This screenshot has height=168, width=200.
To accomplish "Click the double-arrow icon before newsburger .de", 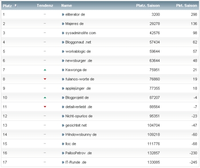I will (x=63, y=61).
